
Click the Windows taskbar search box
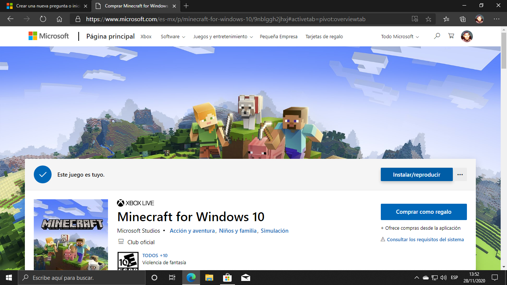click(x=81, y=278)
